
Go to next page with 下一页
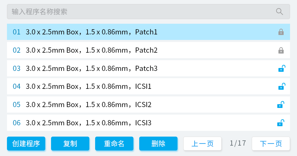click(x=271, y=144)
